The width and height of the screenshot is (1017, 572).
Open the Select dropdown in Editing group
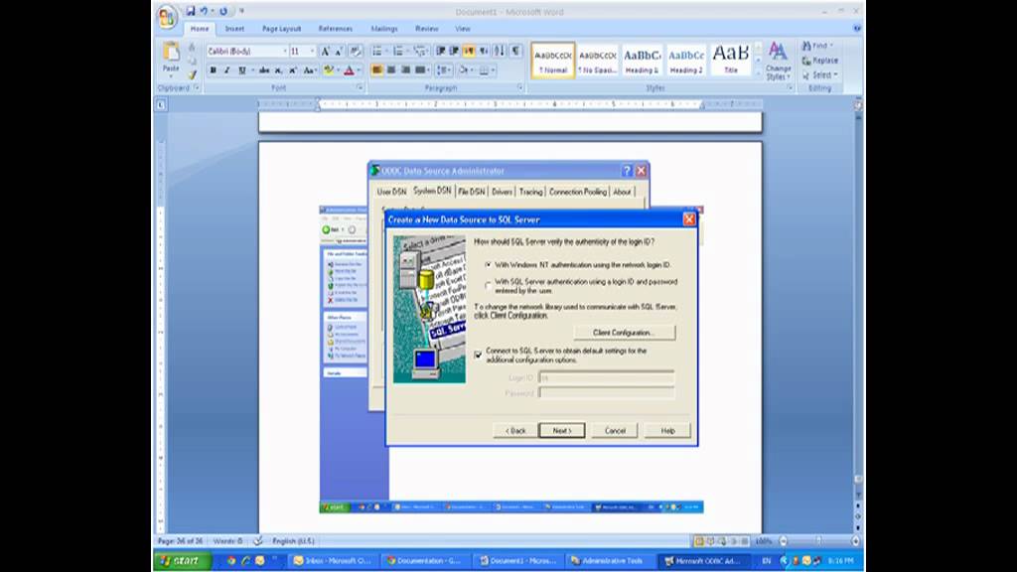click(x=819, y=75)
